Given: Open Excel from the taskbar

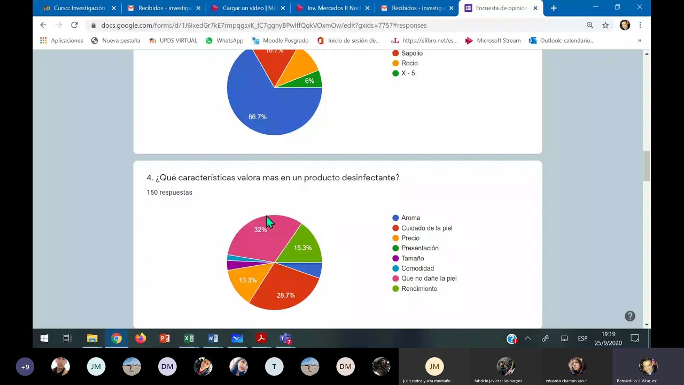Looking at the screenshot, I should (189, 338).
